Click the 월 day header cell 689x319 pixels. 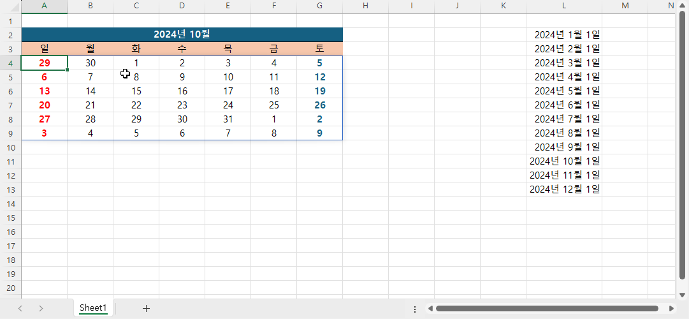[90, 49]
